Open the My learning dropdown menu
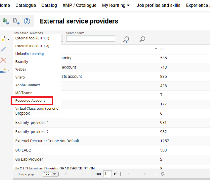The height and width of the screenshot is (180, 210). coord(116,5)
